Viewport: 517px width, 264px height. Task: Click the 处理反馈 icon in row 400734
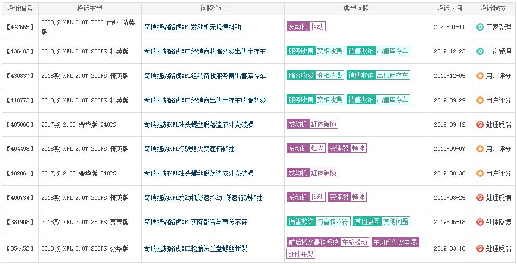pos(480,198)
